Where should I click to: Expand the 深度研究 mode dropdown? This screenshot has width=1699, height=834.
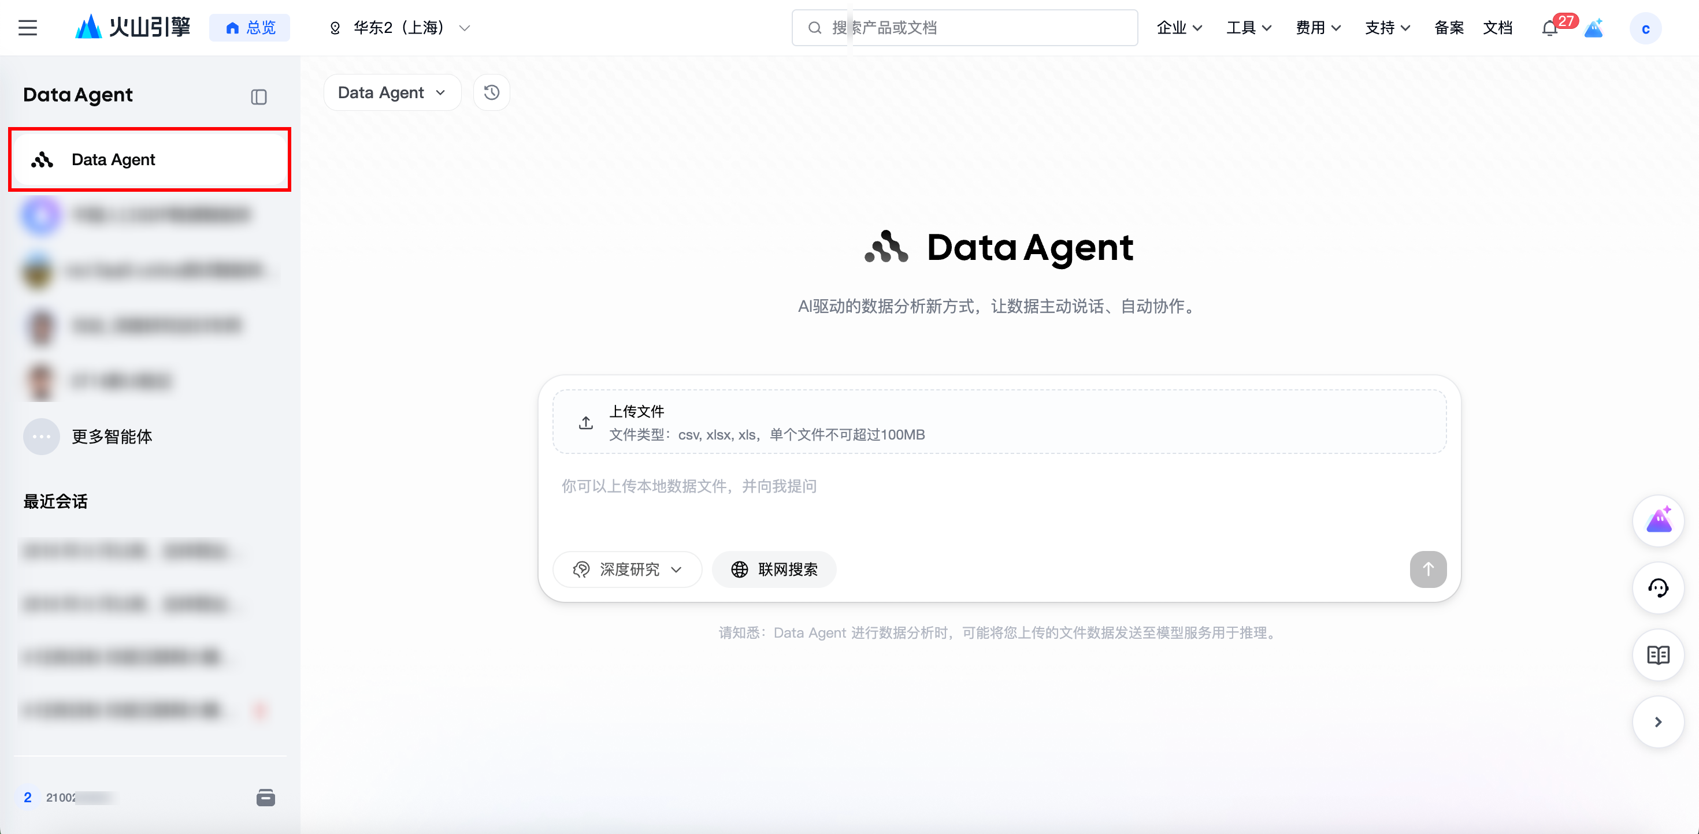627,569
